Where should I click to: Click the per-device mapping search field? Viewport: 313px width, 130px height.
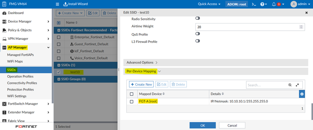266,85
